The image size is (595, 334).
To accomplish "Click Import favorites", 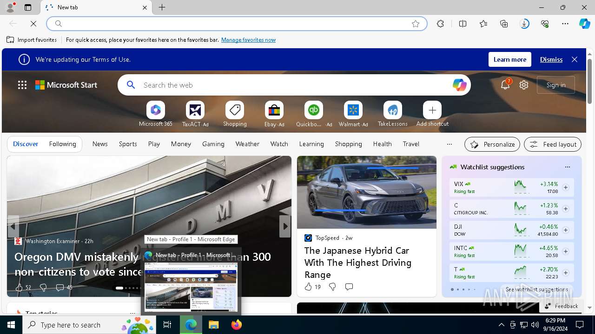I will pos(32,40).
